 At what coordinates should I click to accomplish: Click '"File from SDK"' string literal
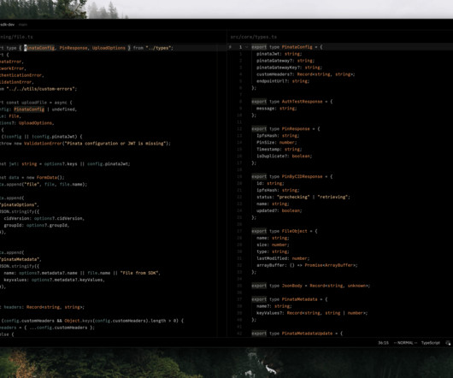click(x=140, y=273)
